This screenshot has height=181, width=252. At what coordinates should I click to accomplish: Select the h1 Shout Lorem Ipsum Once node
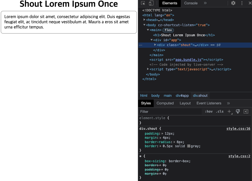[x=184, y=35]
